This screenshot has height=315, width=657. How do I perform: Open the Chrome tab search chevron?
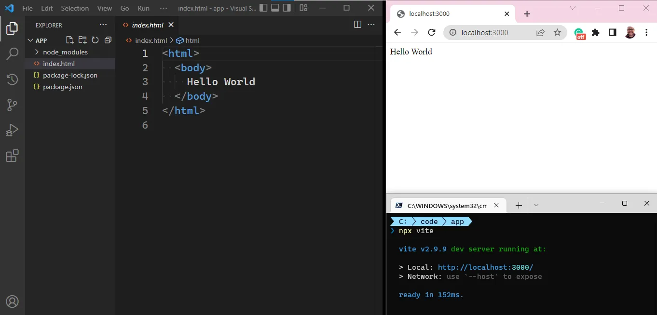pyautogui.click(x=573, y=8)
